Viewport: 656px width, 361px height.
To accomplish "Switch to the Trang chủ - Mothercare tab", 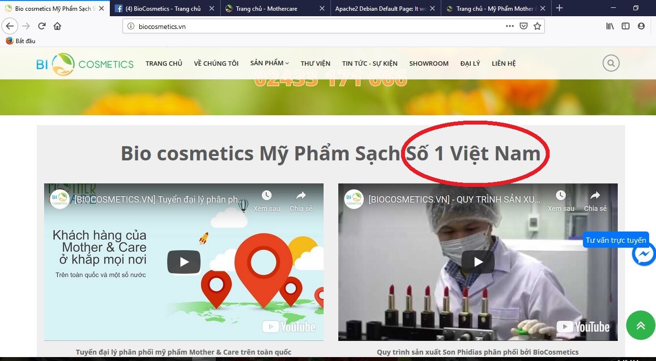I will (276, 8).
